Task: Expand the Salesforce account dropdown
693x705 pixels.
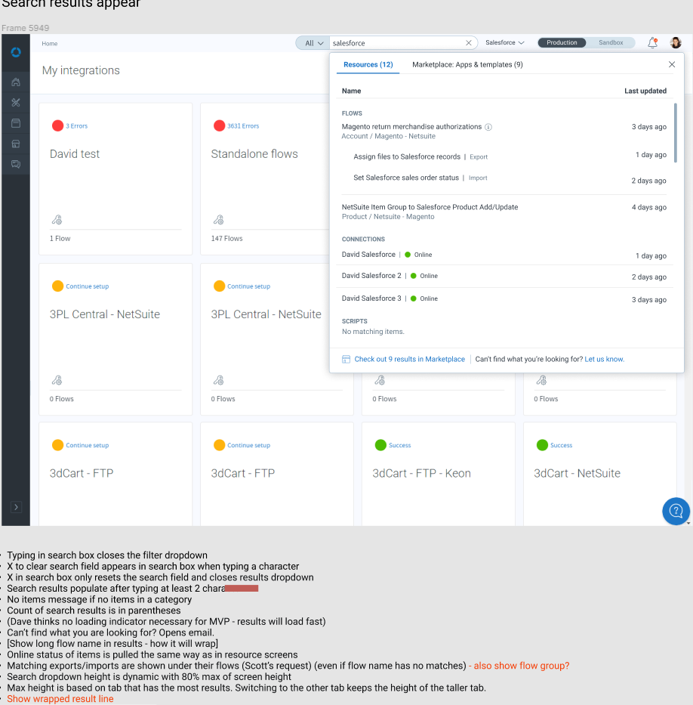Action: (505, 43)
